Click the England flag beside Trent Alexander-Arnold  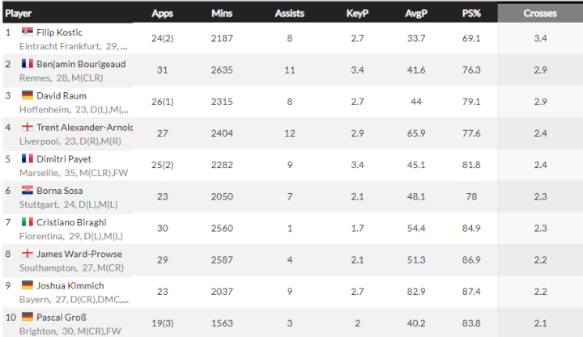28,127
